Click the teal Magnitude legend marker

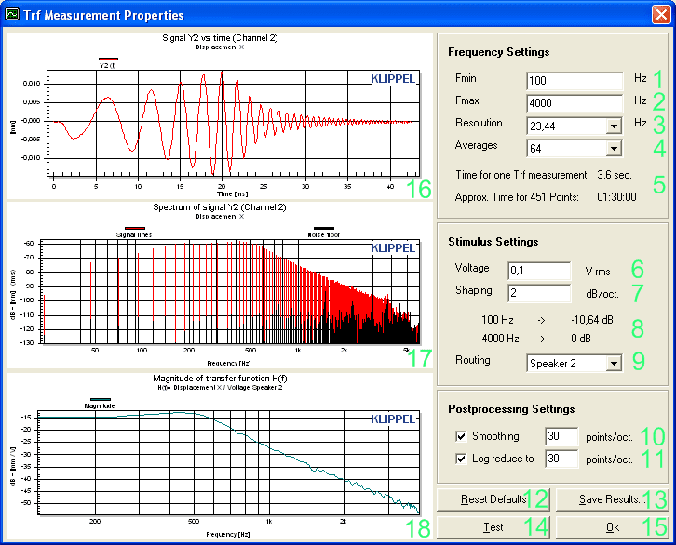click(x=100, y=399)
